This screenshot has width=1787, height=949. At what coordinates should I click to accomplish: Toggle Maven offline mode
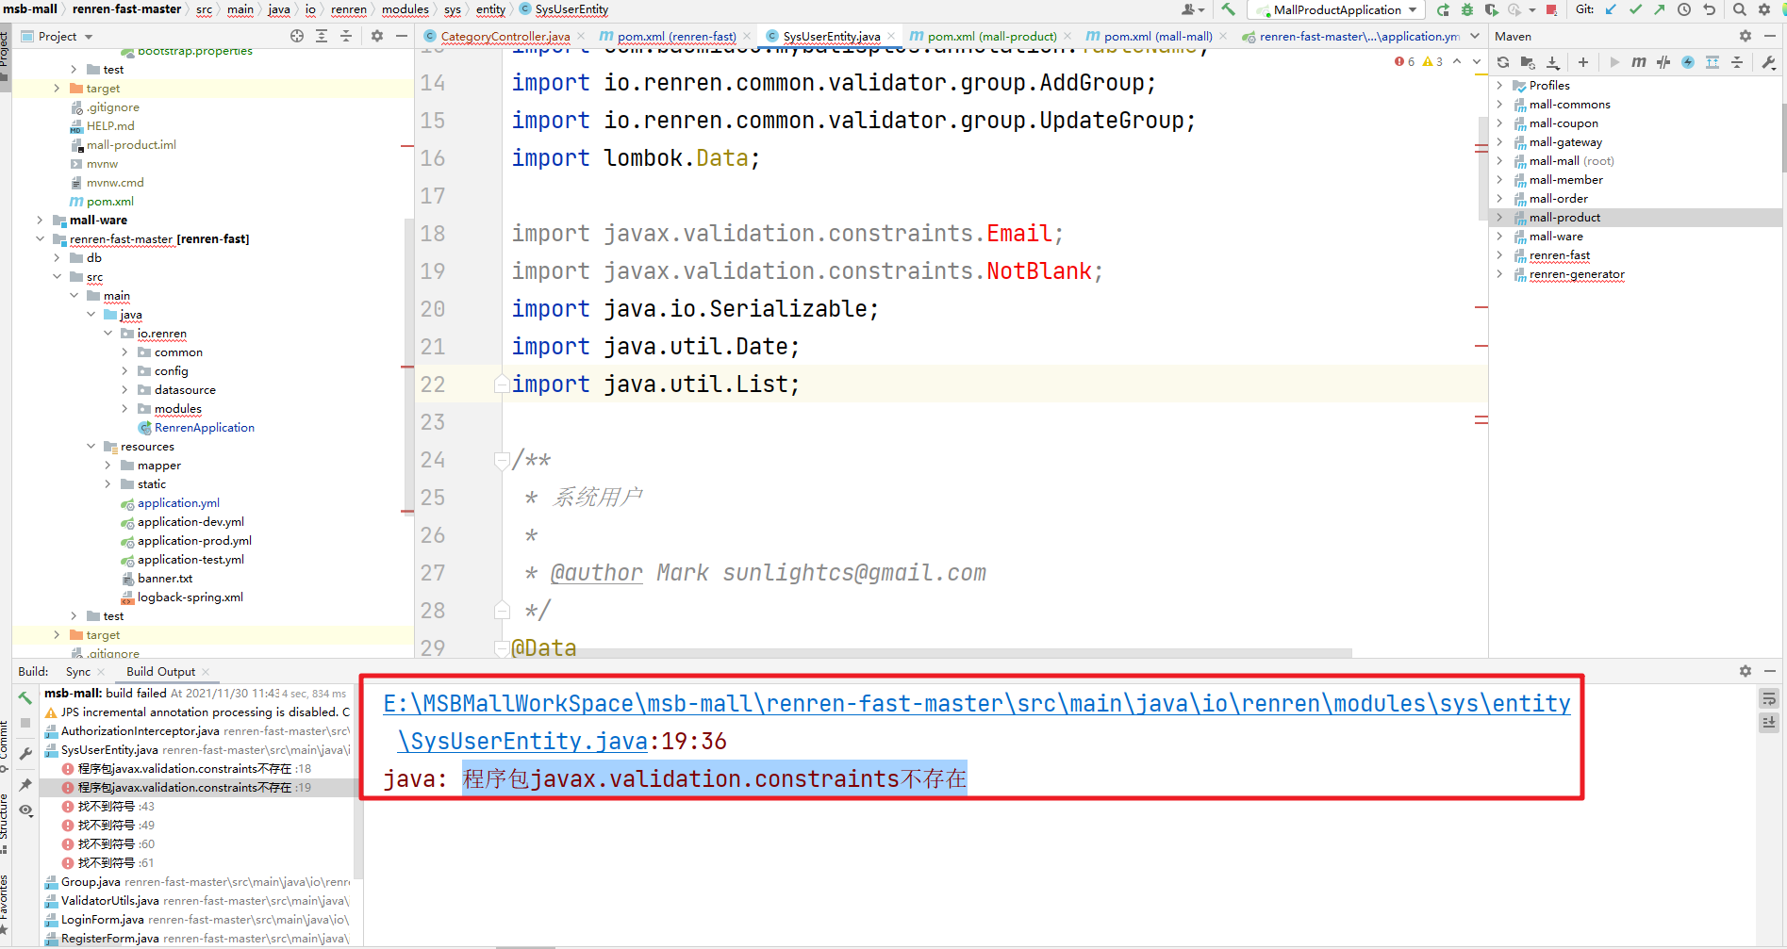(x=1663, y=62)
